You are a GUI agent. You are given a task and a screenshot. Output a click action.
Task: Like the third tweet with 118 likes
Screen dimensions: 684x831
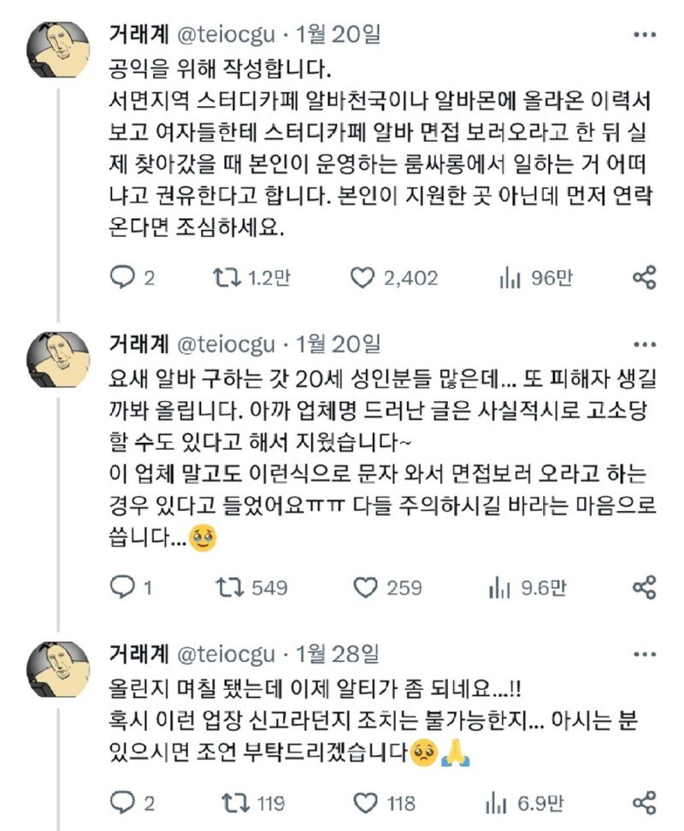pos(366,802)
